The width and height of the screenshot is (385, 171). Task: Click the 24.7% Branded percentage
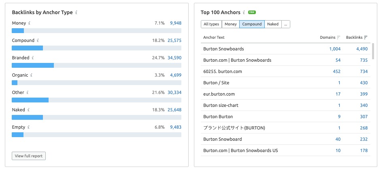point(158,58)
